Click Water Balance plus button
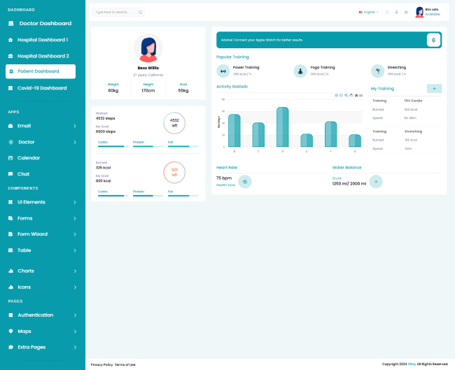Screen dimensions: 455x370 [x=376, y=182]
